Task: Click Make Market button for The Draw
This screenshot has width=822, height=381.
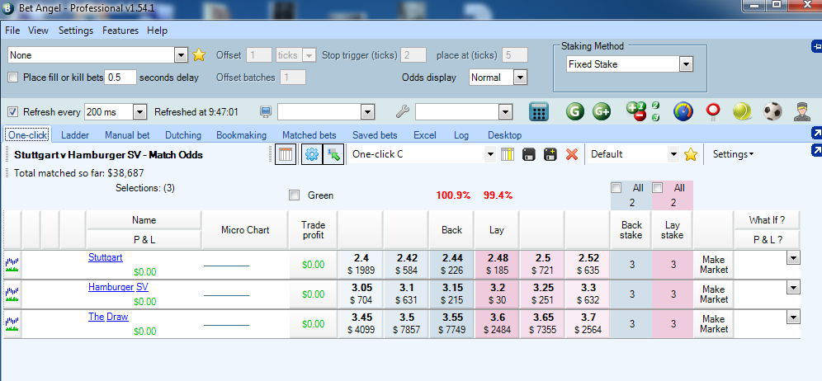Action: coord(714,324)
